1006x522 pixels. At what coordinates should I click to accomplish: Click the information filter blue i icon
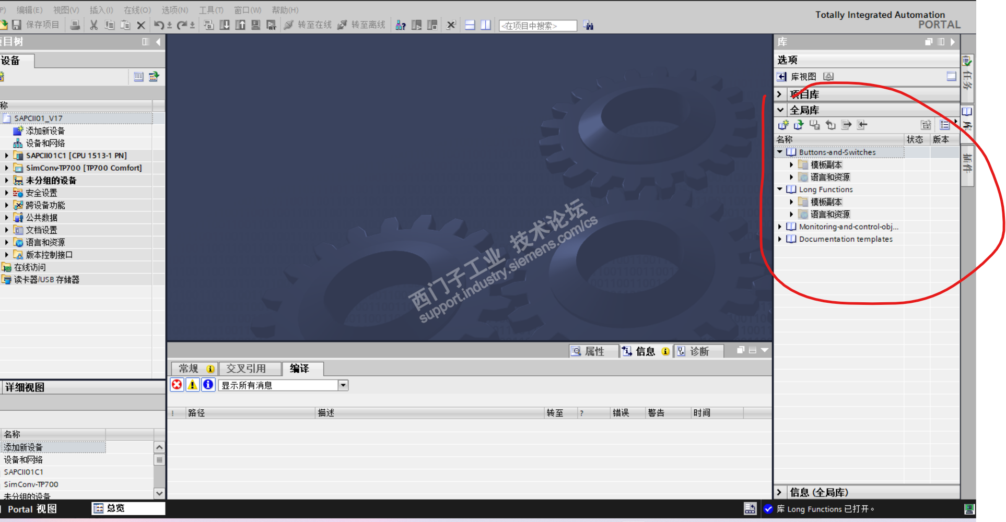click(x=208, y=385)
